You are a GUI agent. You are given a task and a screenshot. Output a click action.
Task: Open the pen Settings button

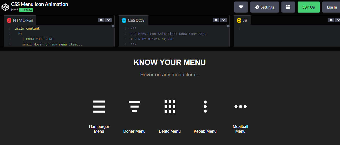coord(265,7)
